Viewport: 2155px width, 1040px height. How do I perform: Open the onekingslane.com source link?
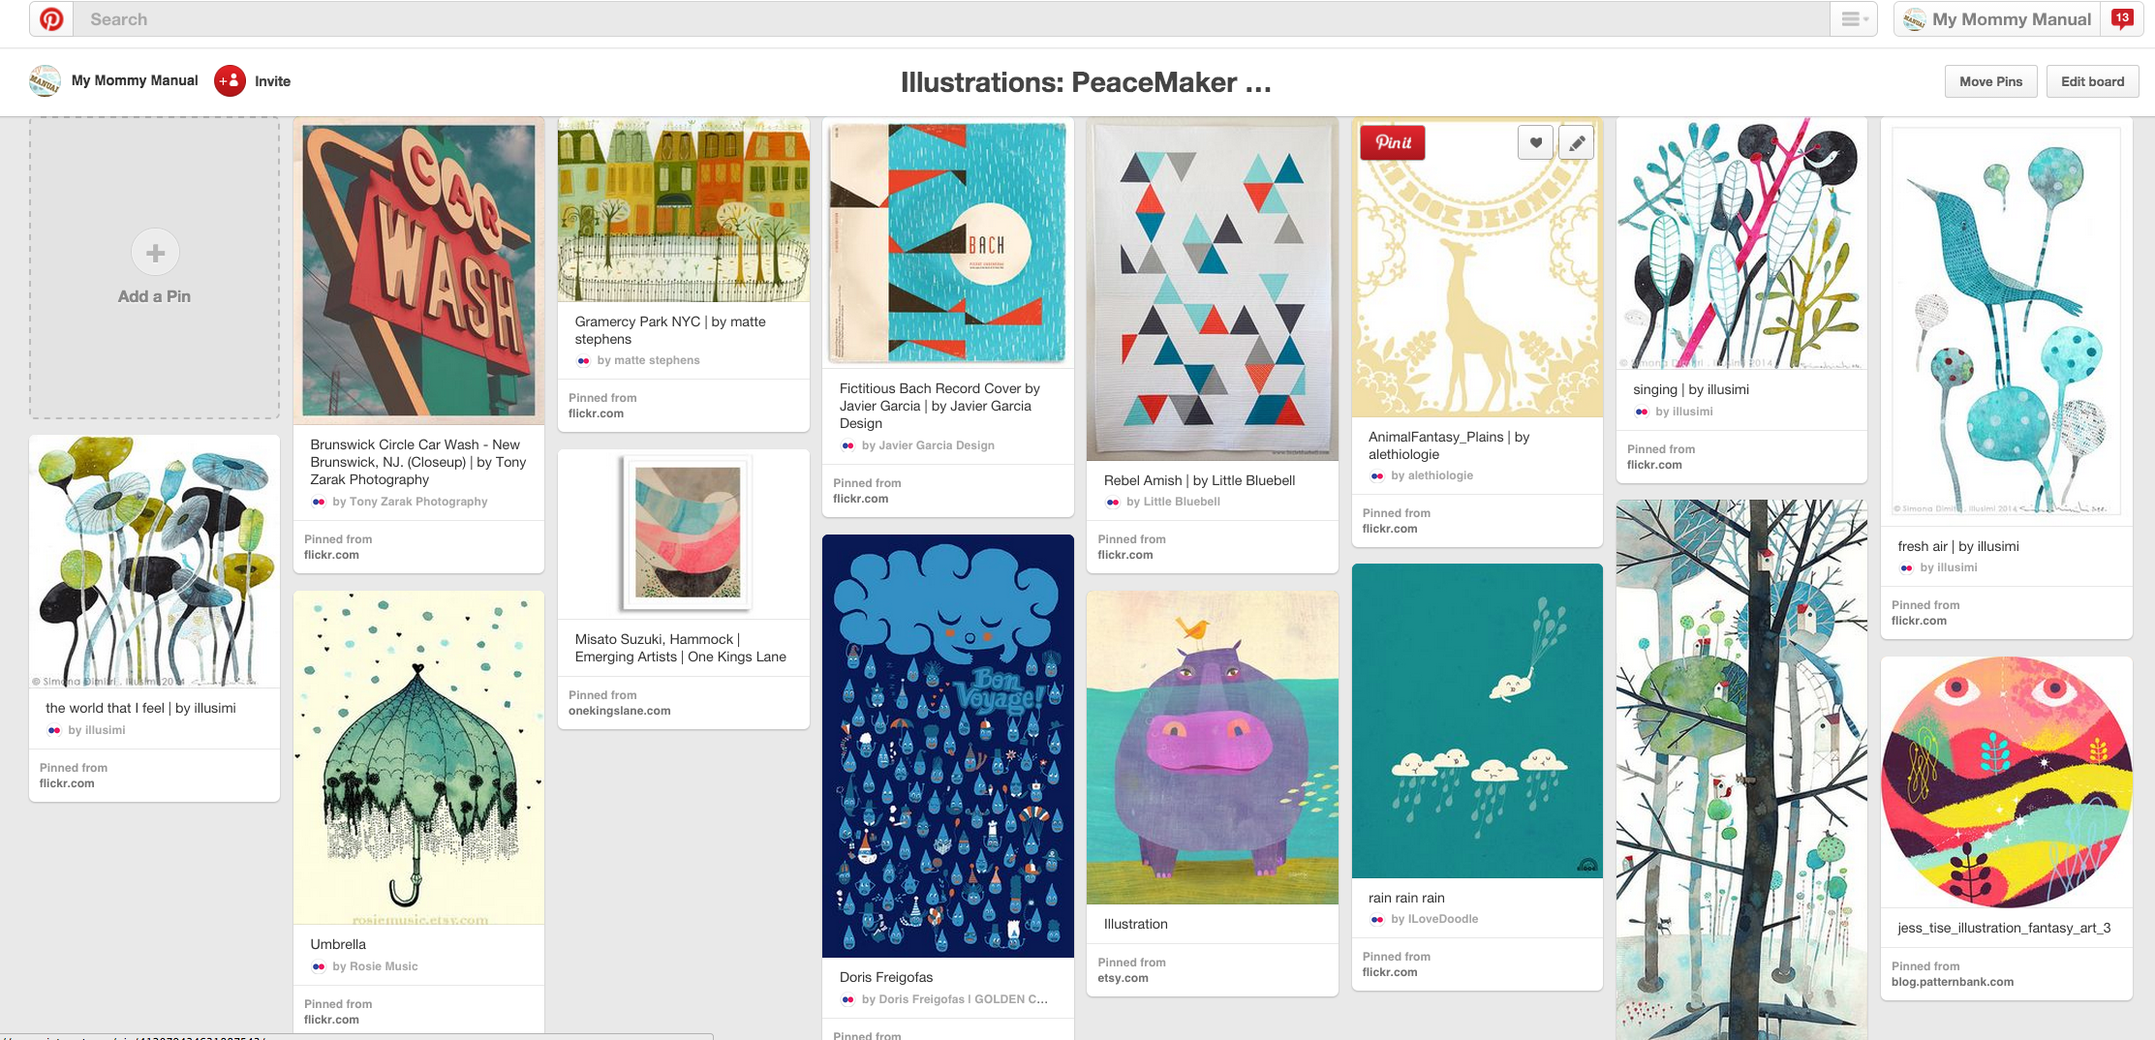(x=619, y=711)
